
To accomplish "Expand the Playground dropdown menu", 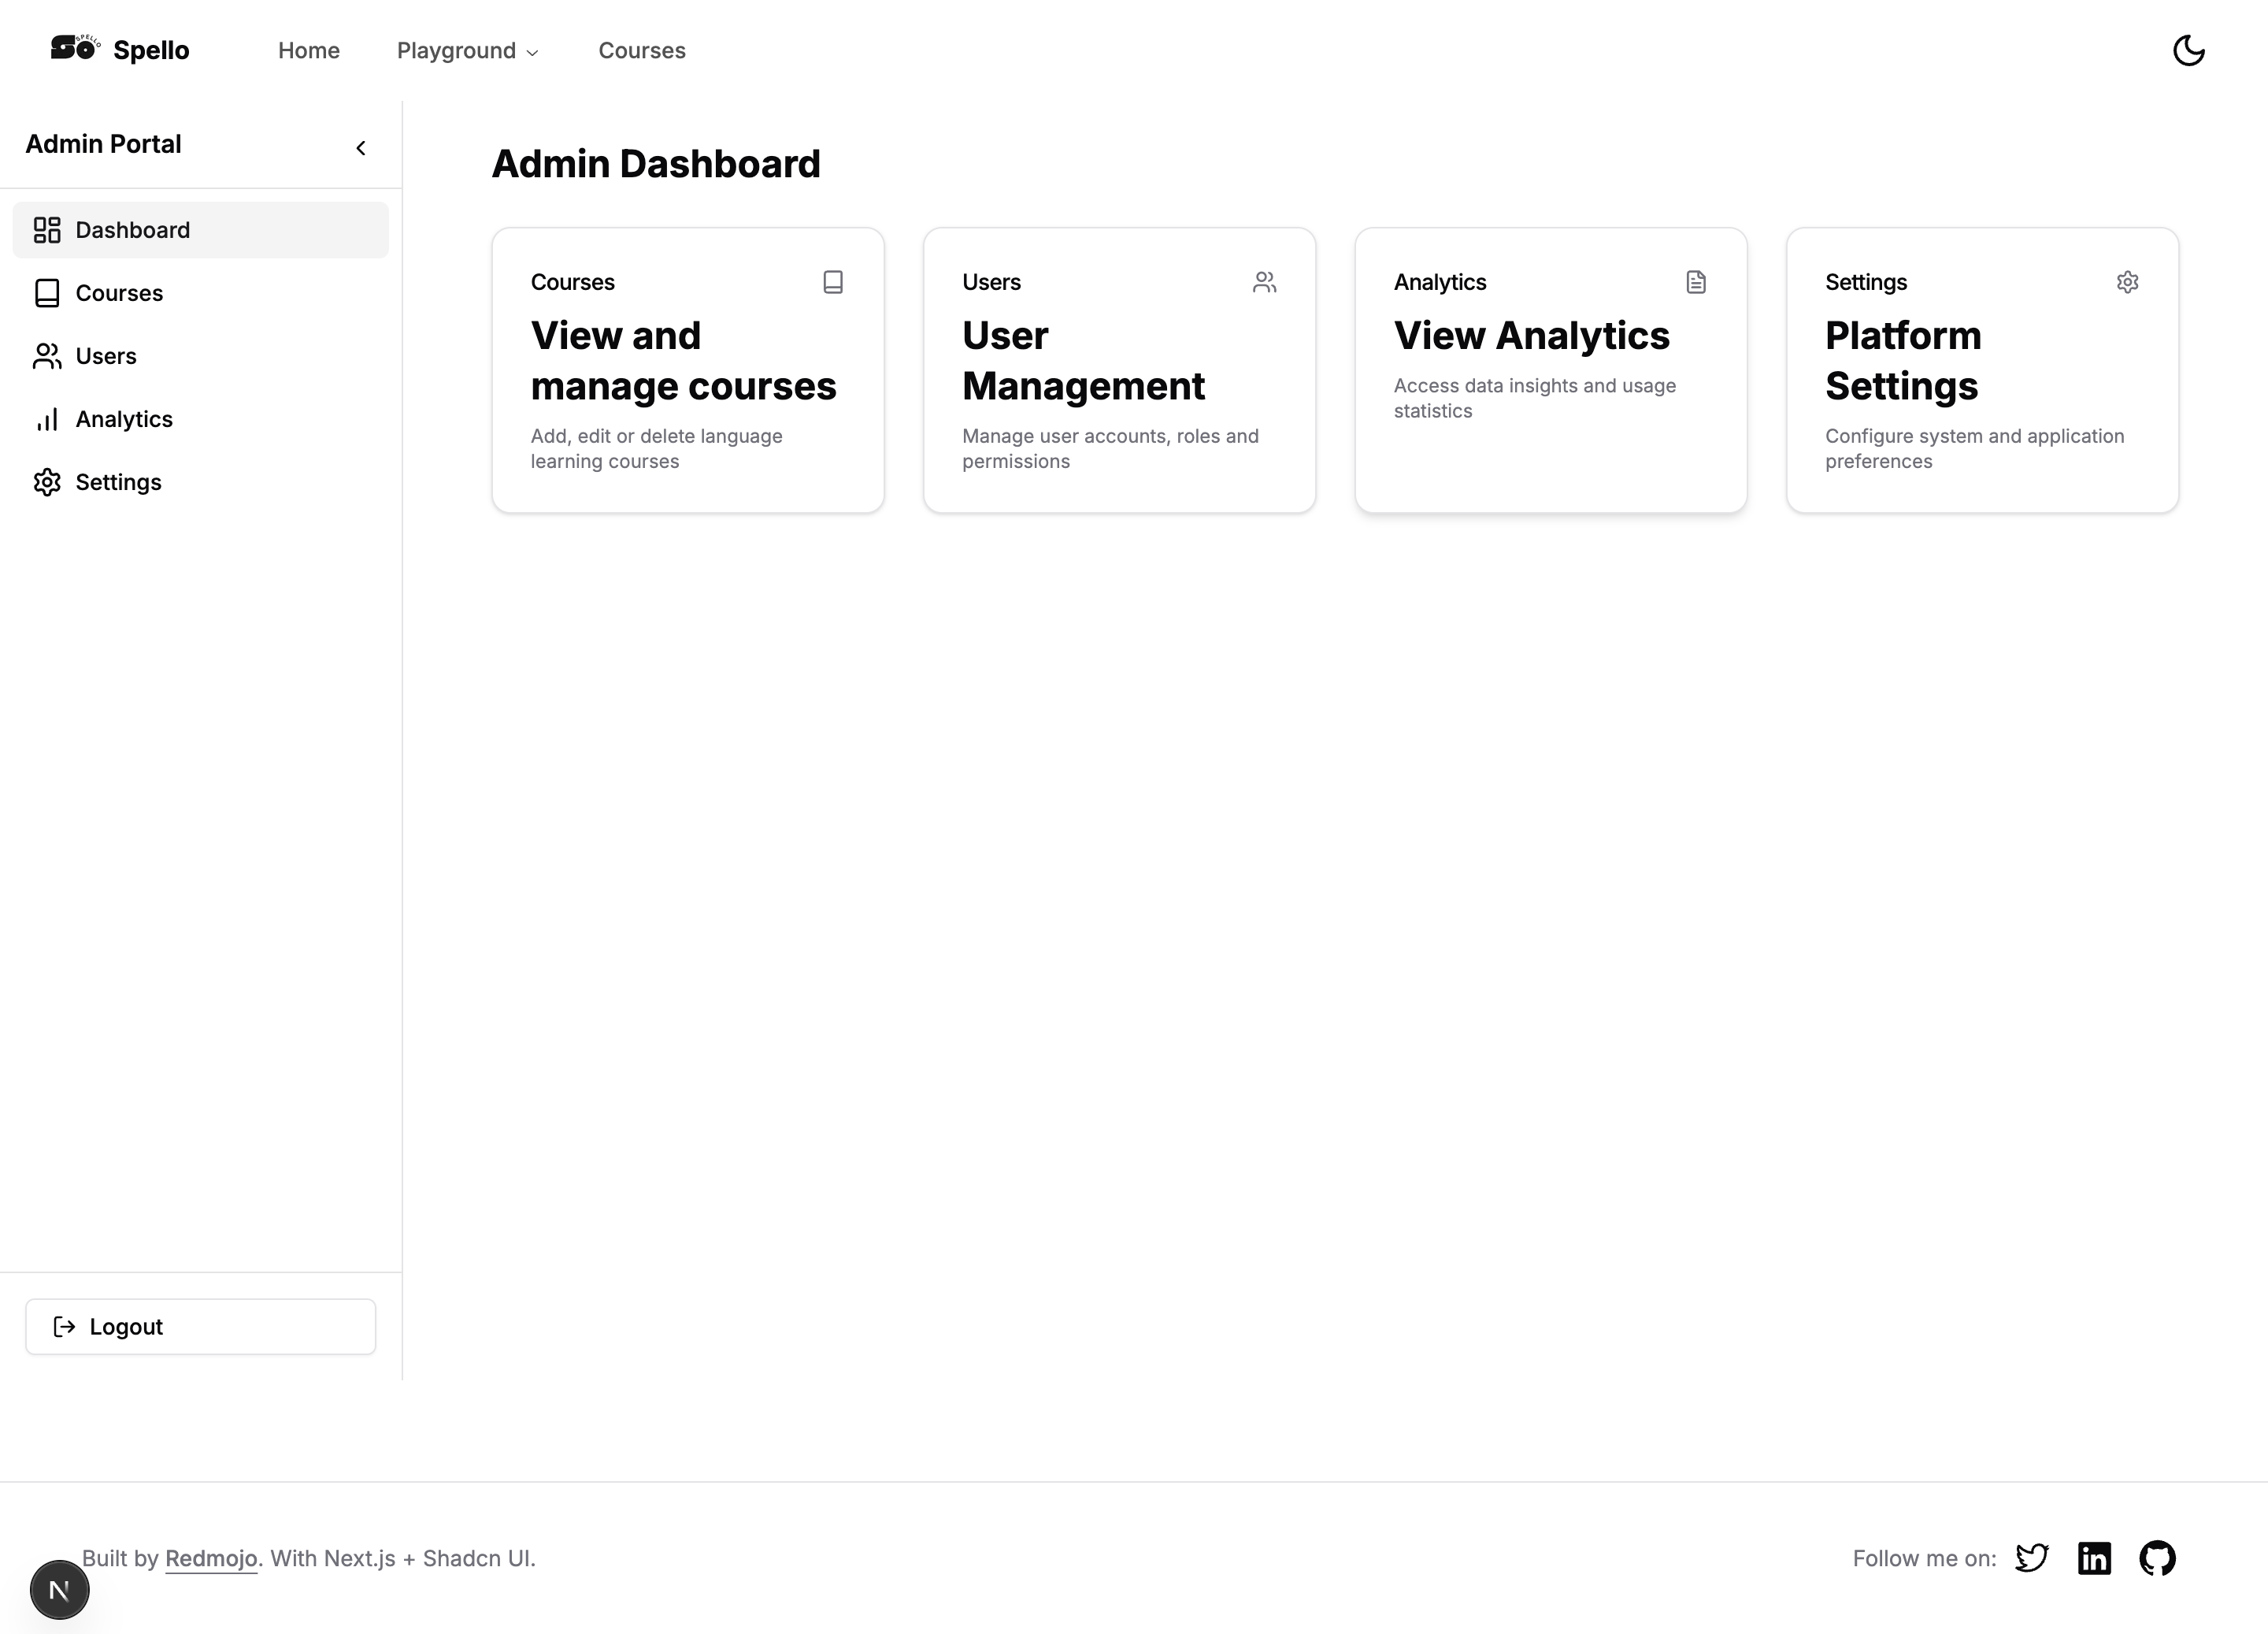I will [467, 51].
